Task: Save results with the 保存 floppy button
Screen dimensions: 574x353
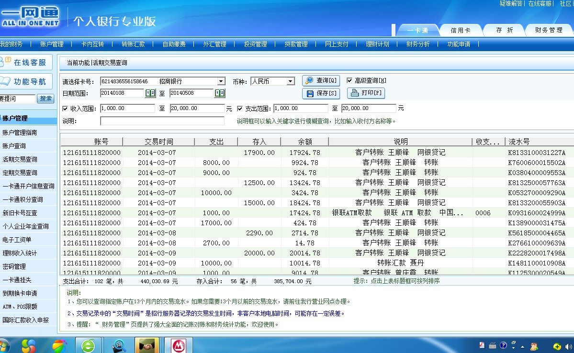Action: pos(321,93)
